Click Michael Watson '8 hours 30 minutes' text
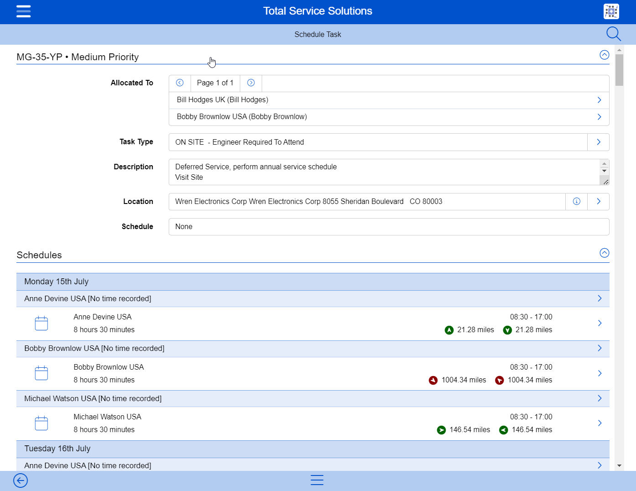Image resolution: width=636 pixels, height=491 pixels. (104, 430)
